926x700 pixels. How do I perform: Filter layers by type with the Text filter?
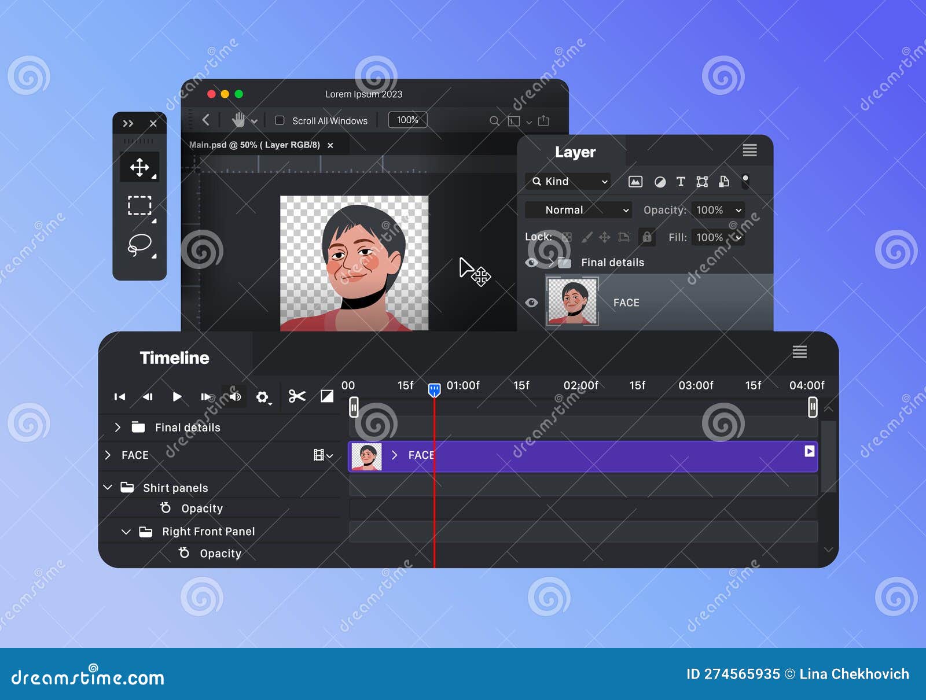pyautogui.click(x=680, y=181)
